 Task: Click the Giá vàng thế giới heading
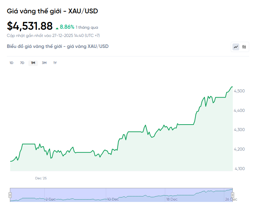53,11
